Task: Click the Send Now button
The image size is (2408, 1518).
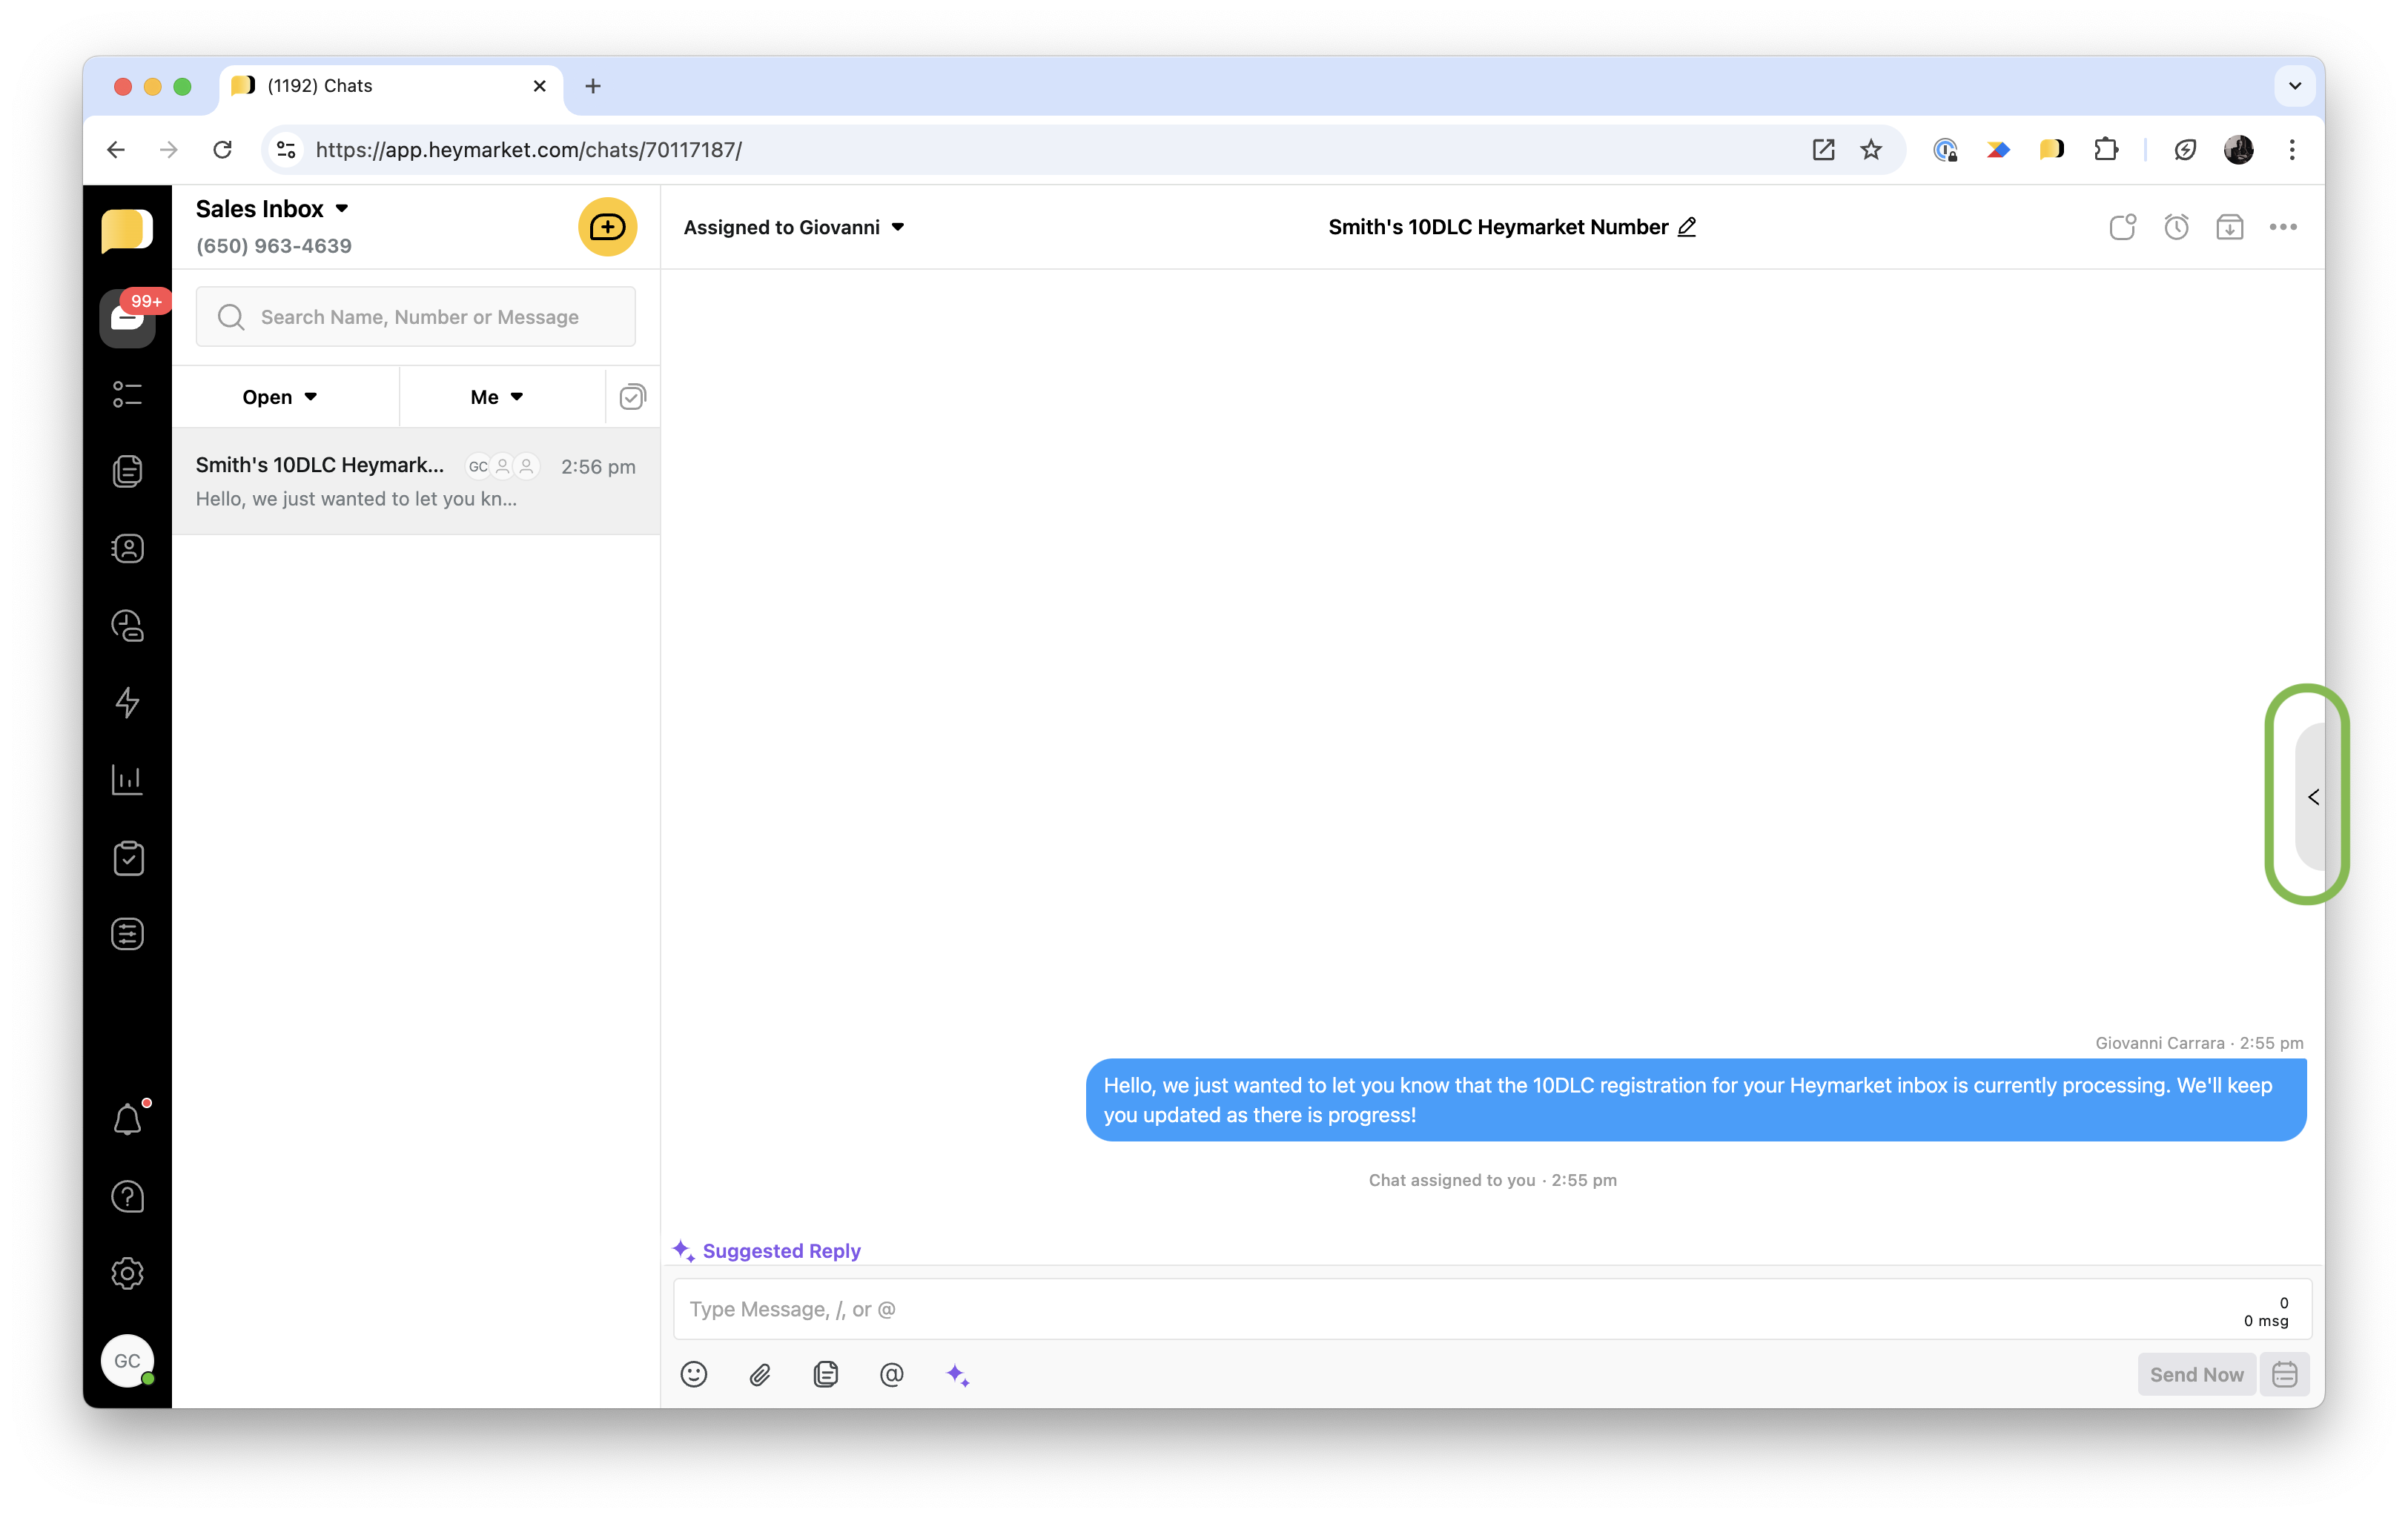Action: (x=2196, y=1374)
